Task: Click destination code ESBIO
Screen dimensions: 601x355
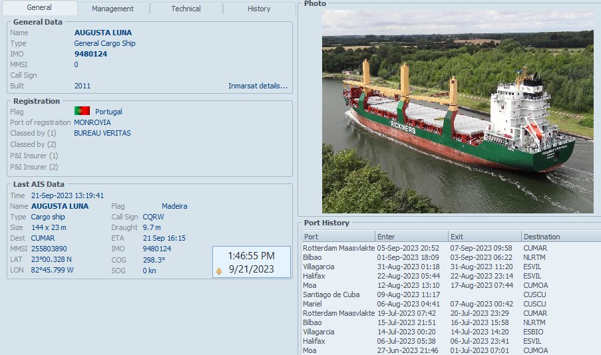Action: [533, 332]
